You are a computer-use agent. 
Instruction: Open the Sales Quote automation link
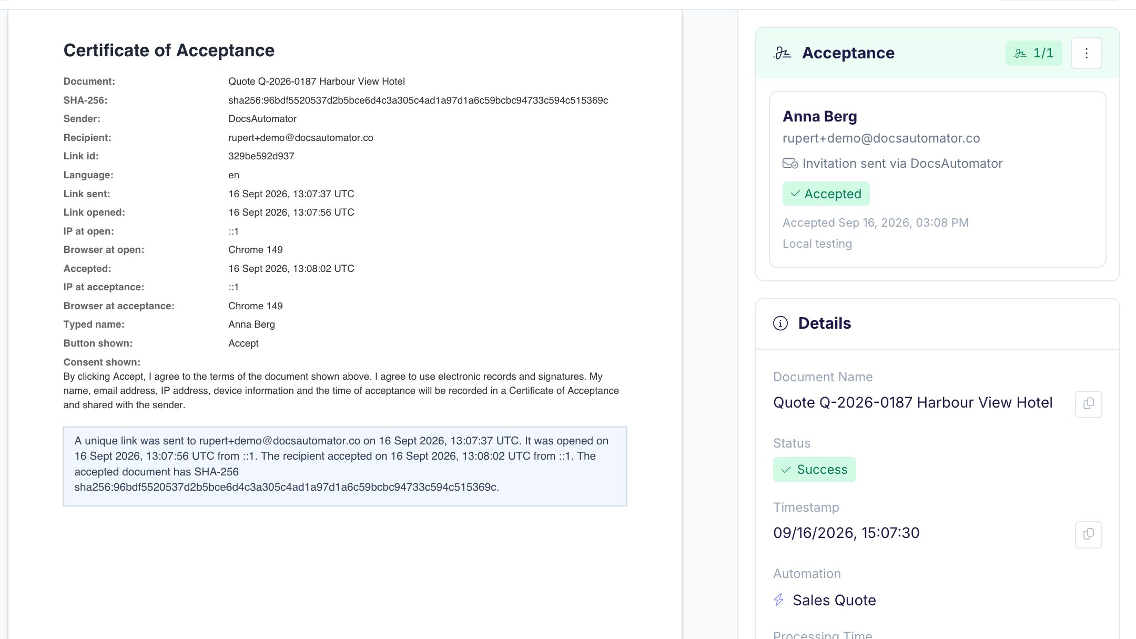pos(834,600)
